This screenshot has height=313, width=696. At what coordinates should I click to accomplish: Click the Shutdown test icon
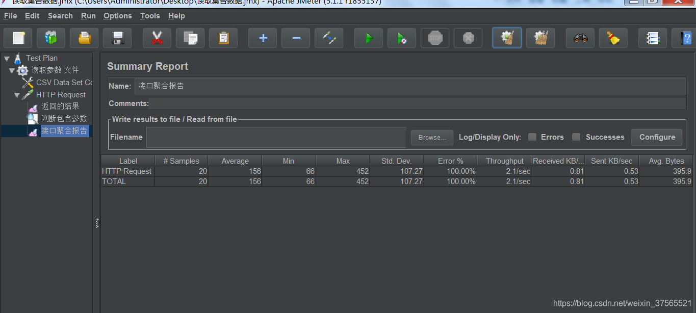[x=468, y=38]
